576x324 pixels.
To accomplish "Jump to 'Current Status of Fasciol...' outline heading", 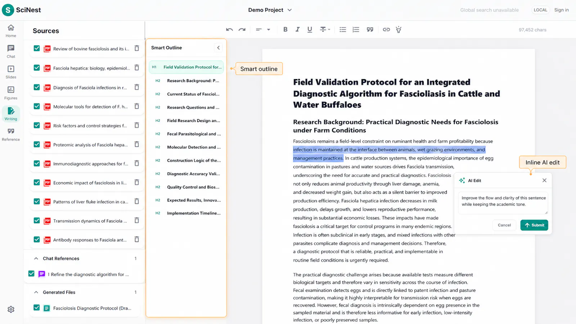I will 188,94.
